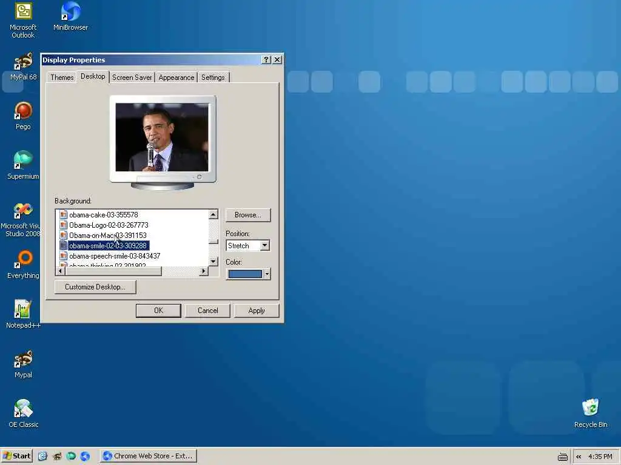Image resolution: width=621 pixels, height=465 pixels.
Task: Open the Microsoft Outlook desktop icon
Action: (x=23, y=21)
